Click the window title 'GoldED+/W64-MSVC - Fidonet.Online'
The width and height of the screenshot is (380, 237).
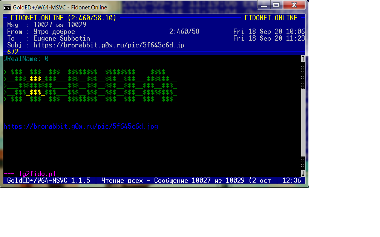pyautogui.click(x=60, y=8)
